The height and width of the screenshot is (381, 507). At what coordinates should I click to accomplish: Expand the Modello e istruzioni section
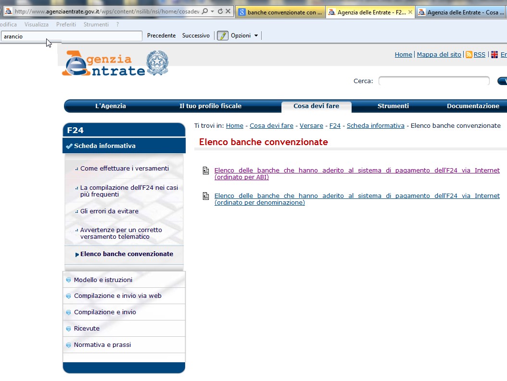103,280
